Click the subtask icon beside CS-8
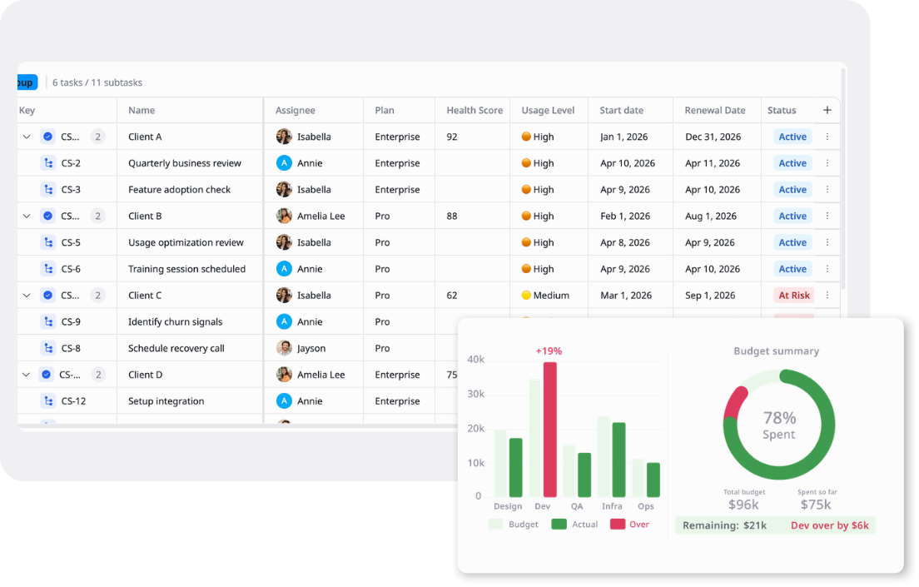Viewport: 919px width, 587px height. point(48,348)
